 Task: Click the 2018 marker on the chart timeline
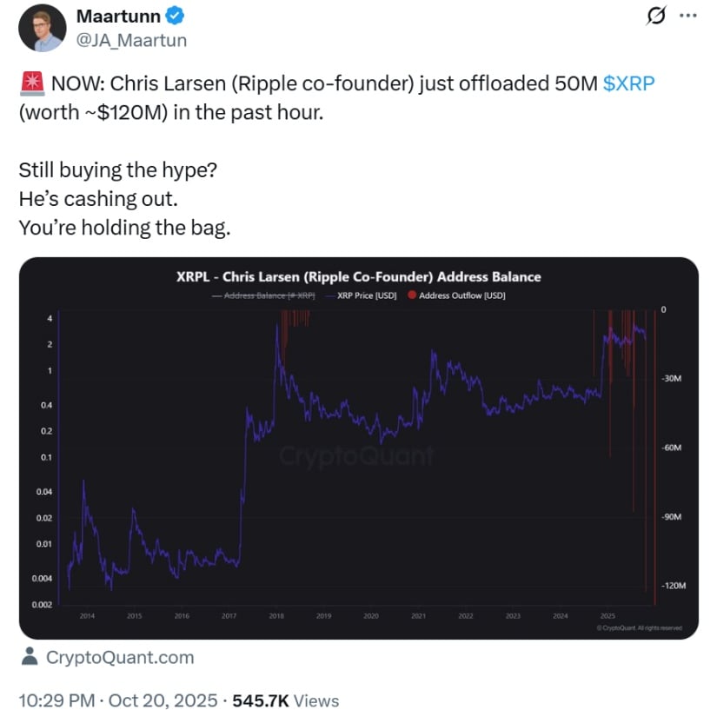(276, 615)
